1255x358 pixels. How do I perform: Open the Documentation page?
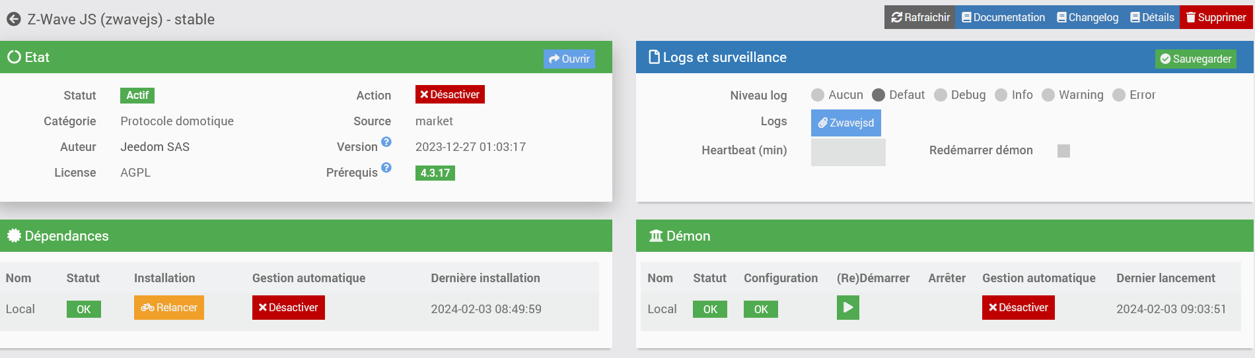(x=1003, y=17)
